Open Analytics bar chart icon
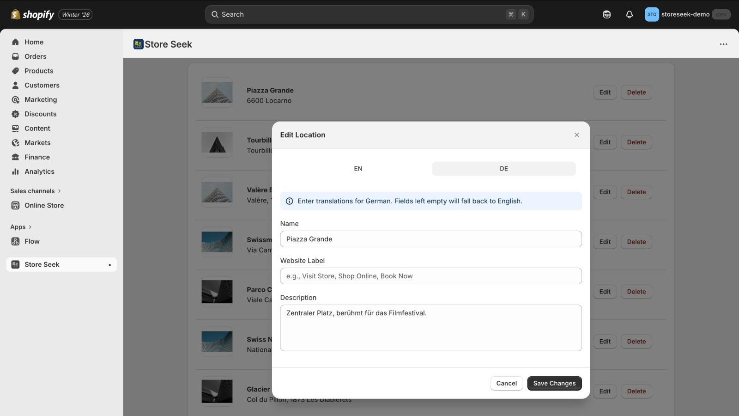The image size is (739, 416). pyautogui.click(x=16, y=171)
